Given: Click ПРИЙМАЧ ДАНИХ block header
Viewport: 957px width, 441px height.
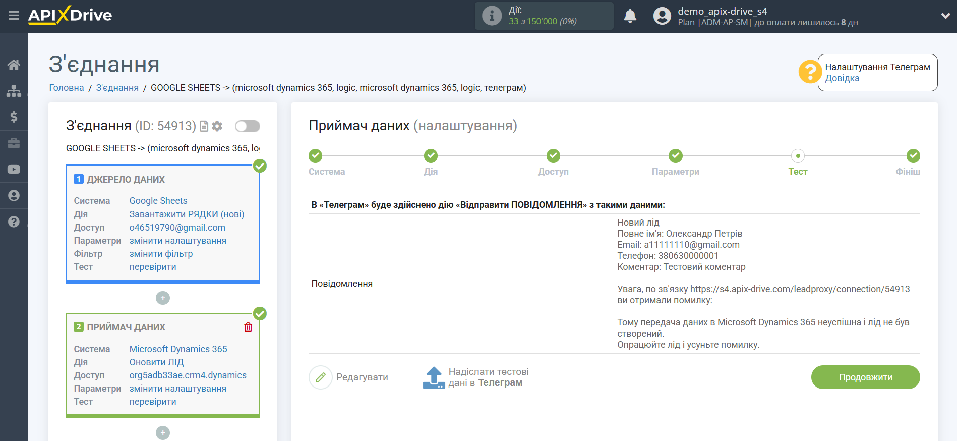Looking at the screenshot, I should tap(126, 327).
